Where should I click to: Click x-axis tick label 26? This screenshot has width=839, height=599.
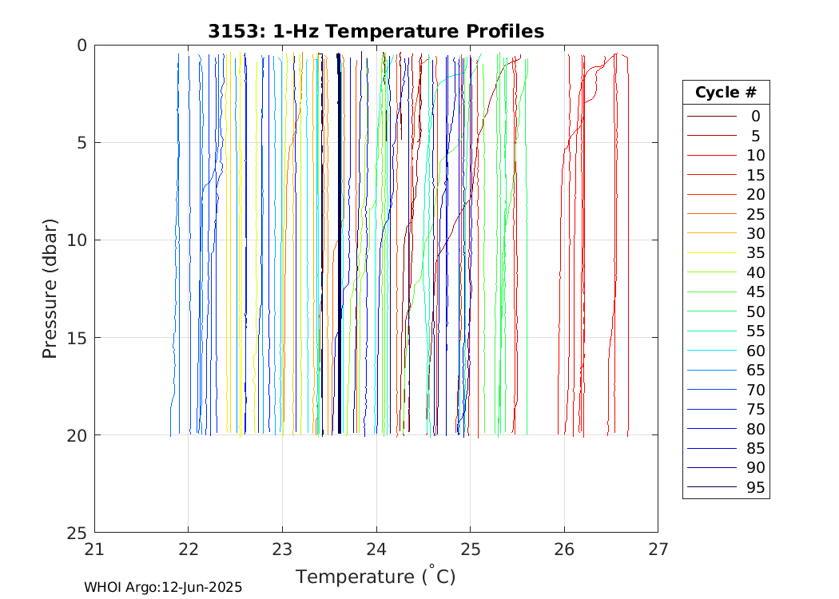pos(564,549)
